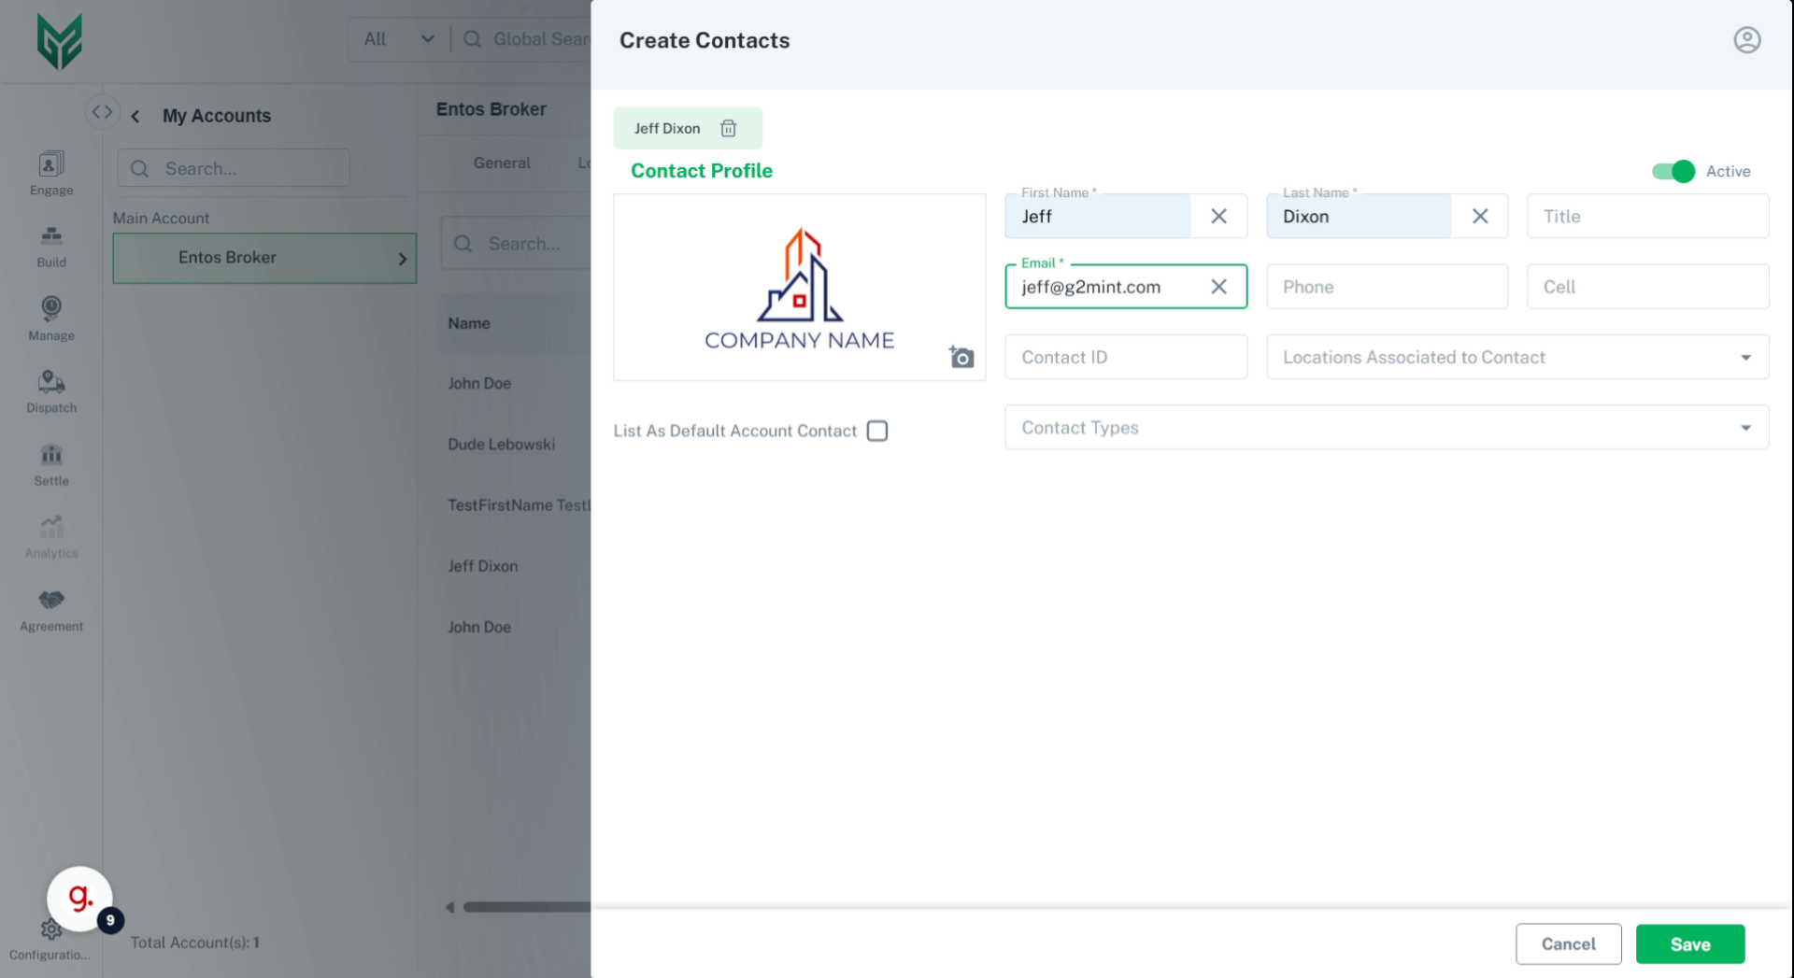Viewport: 1794px width, 978px height.
Task: Open the Dispatch section
Action: click(50, 390)
